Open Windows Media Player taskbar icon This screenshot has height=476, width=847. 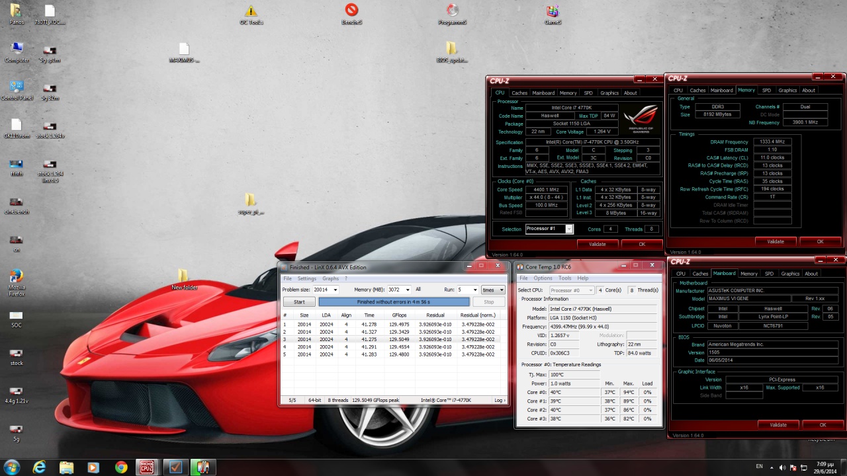(x=93, y=467)
